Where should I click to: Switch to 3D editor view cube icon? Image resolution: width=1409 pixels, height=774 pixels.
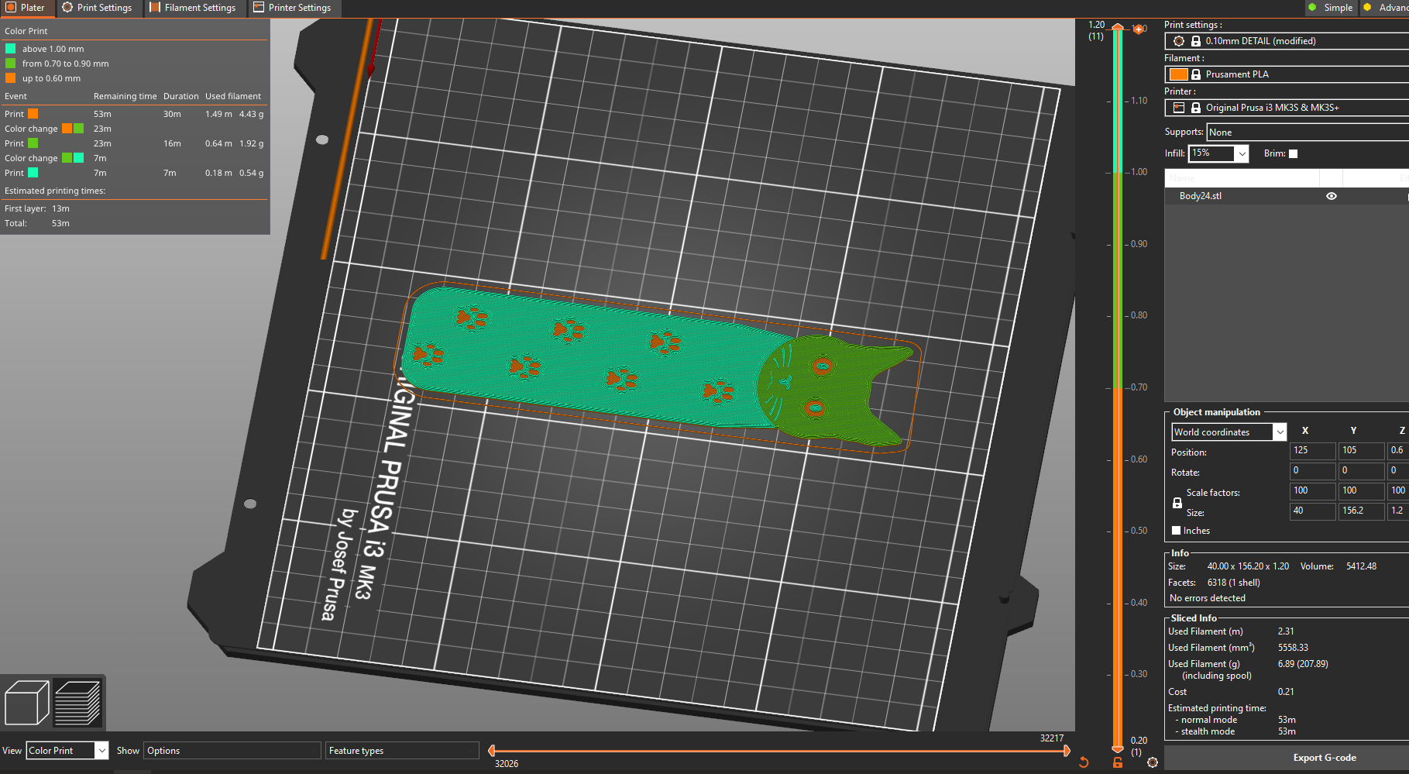tap(27, 703)
